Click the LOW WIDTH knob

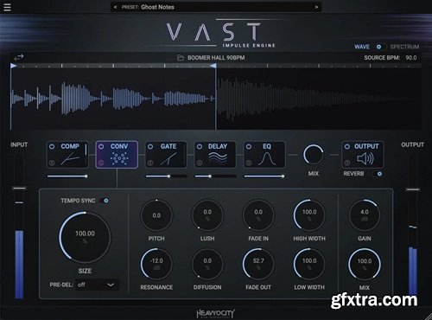click(x=309, y=264)
